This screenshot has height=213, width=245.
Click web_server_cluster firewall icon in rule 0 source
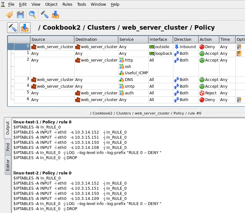pyautogui.click(x=34, y=47)
